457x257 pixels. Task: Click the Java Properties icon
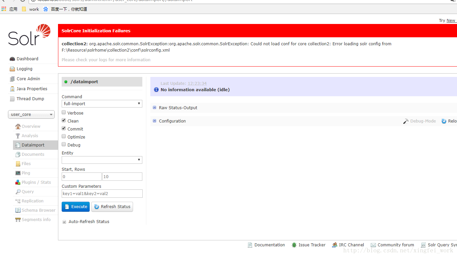[x=12, y=89]
